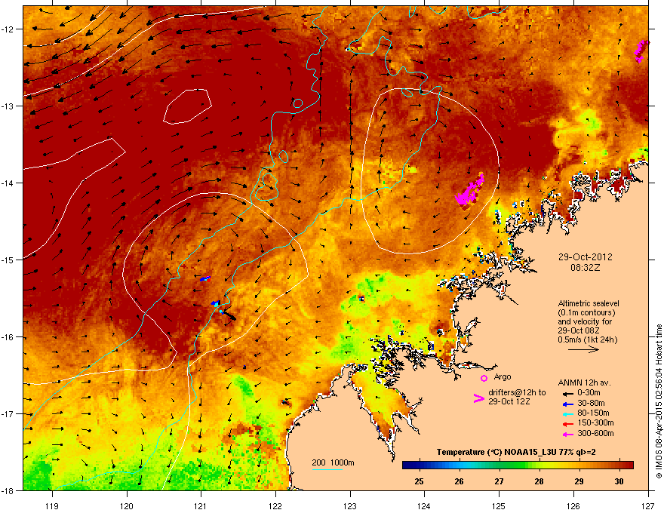Image resolution: width=664 pixels, height=513 pixels.
Task: Click the green 27 degree colorbar section
Action: click(x=500, y=465)
